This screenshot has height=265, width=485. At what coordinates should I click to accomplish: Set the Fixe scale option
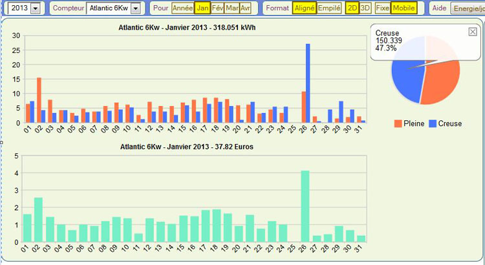[x=383, y=8]
